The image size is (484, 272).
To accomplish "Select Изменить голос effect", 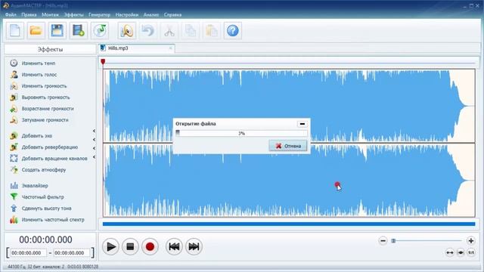I will (x=33, y=75).
